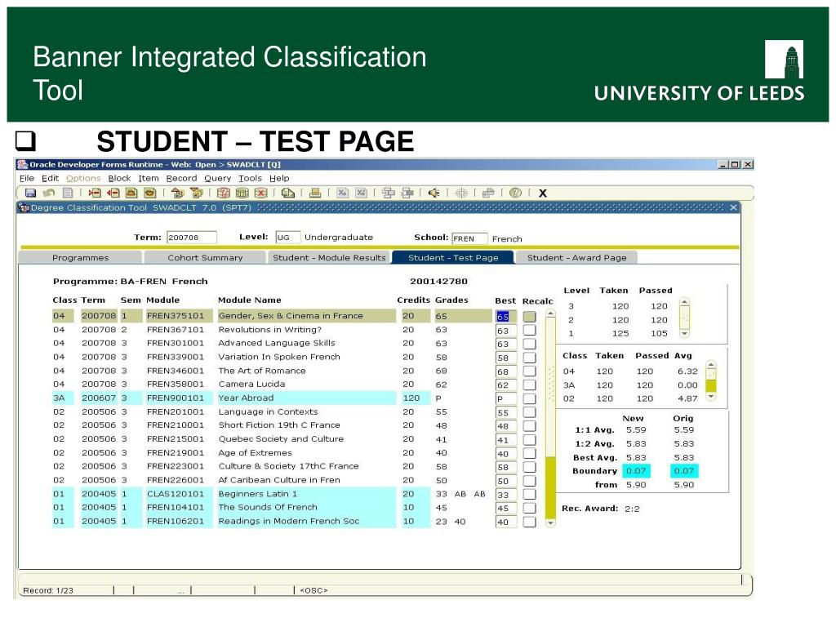
Task: Tick Recalc for Beginners Latin 1 row
Action: tap(529, 494)
